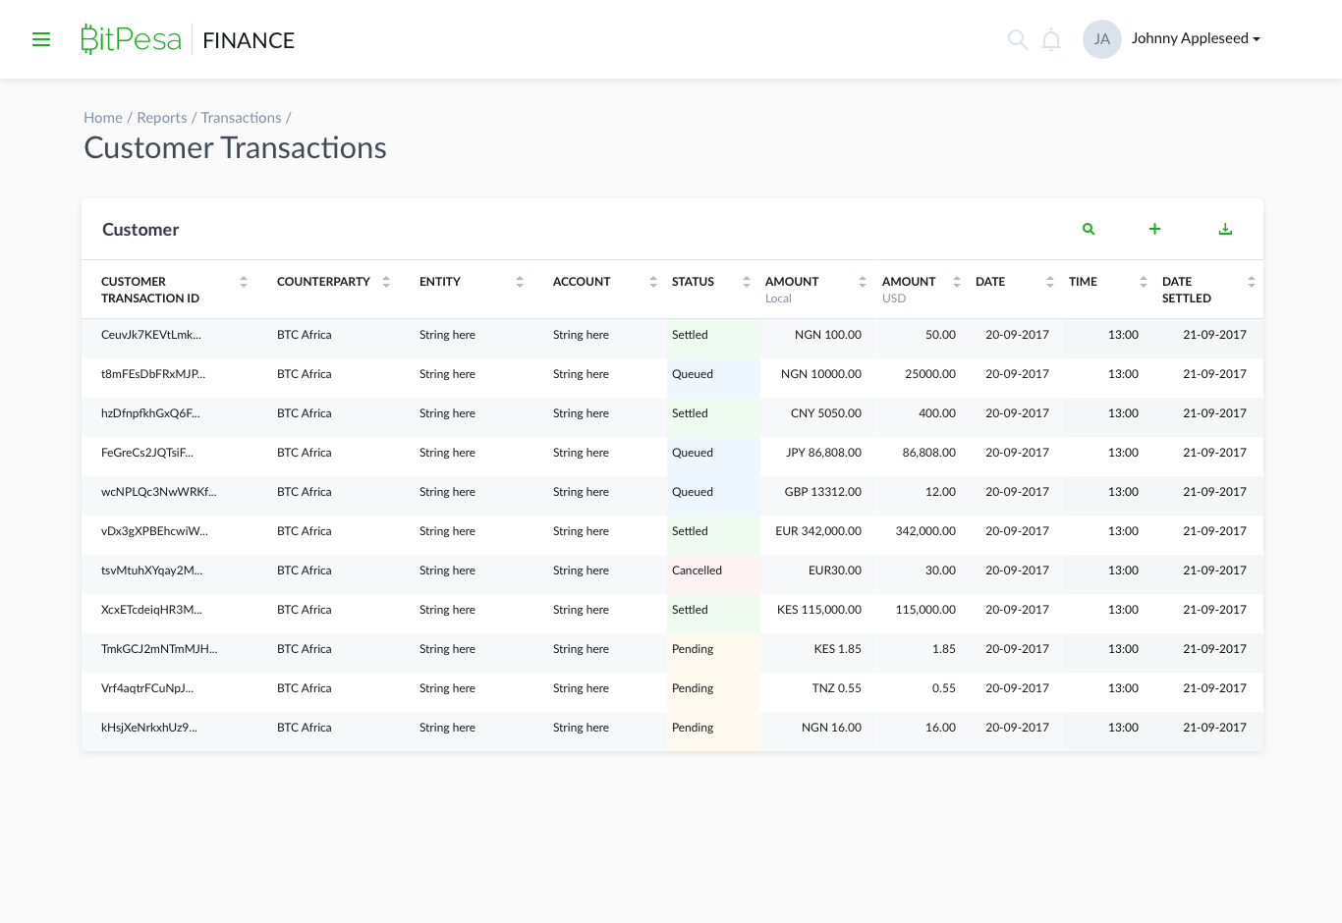Select transaction ID t8mFEsDbFRxMJP...

click(x=153, y=374)
